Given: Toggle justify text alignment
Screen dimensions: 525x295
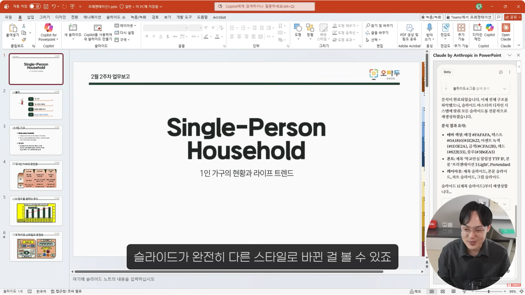Looking at the screenshot, I should (253, 36).
